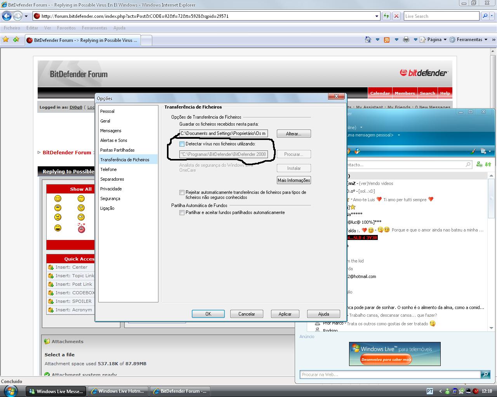
Task: Open Favorites Center star icon
Action: pos(6,40)
